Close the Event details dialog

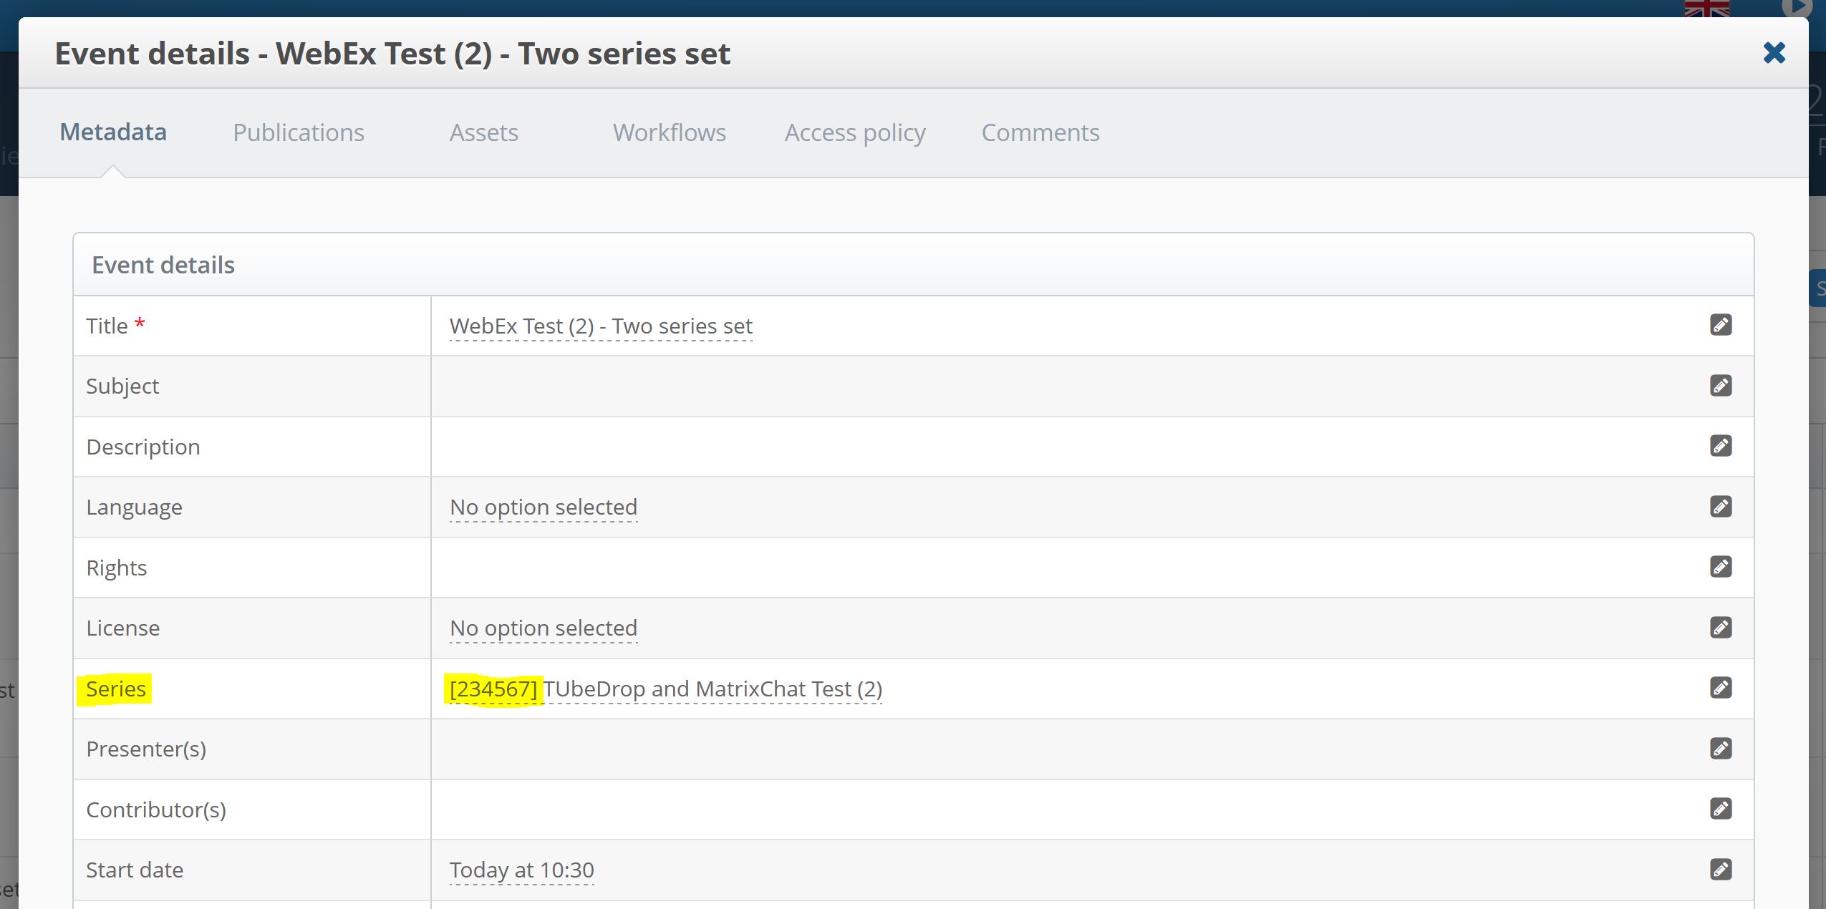click(1775, 52)
